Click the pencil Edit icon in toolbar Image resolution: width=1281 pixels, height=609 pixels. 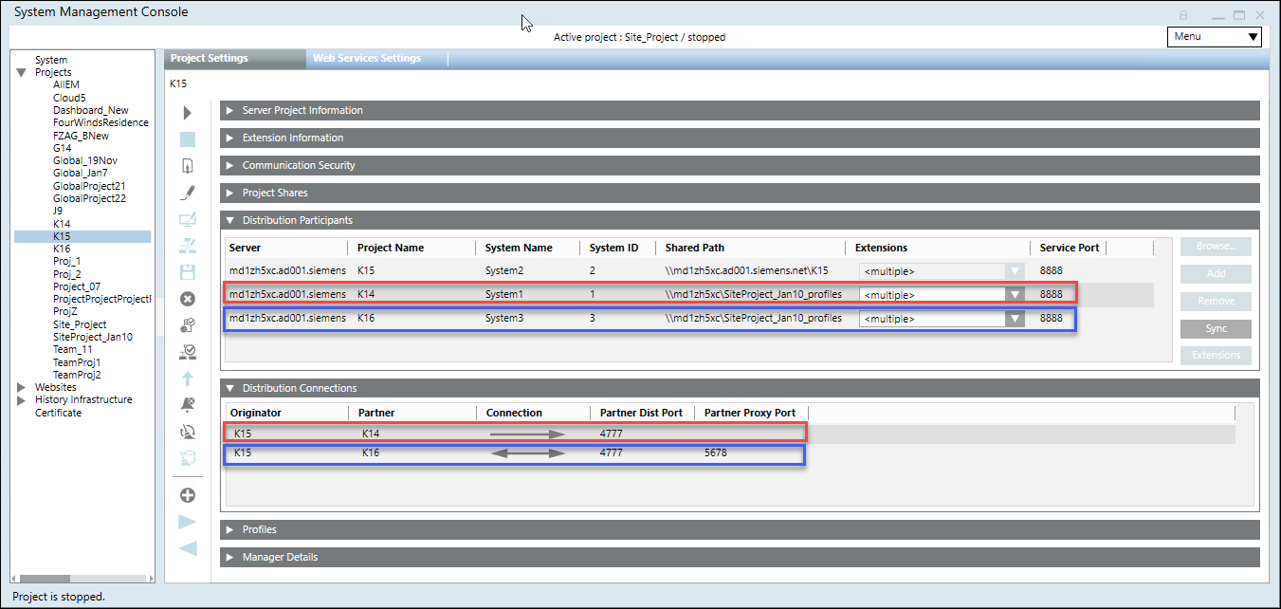tap(187, 194)
